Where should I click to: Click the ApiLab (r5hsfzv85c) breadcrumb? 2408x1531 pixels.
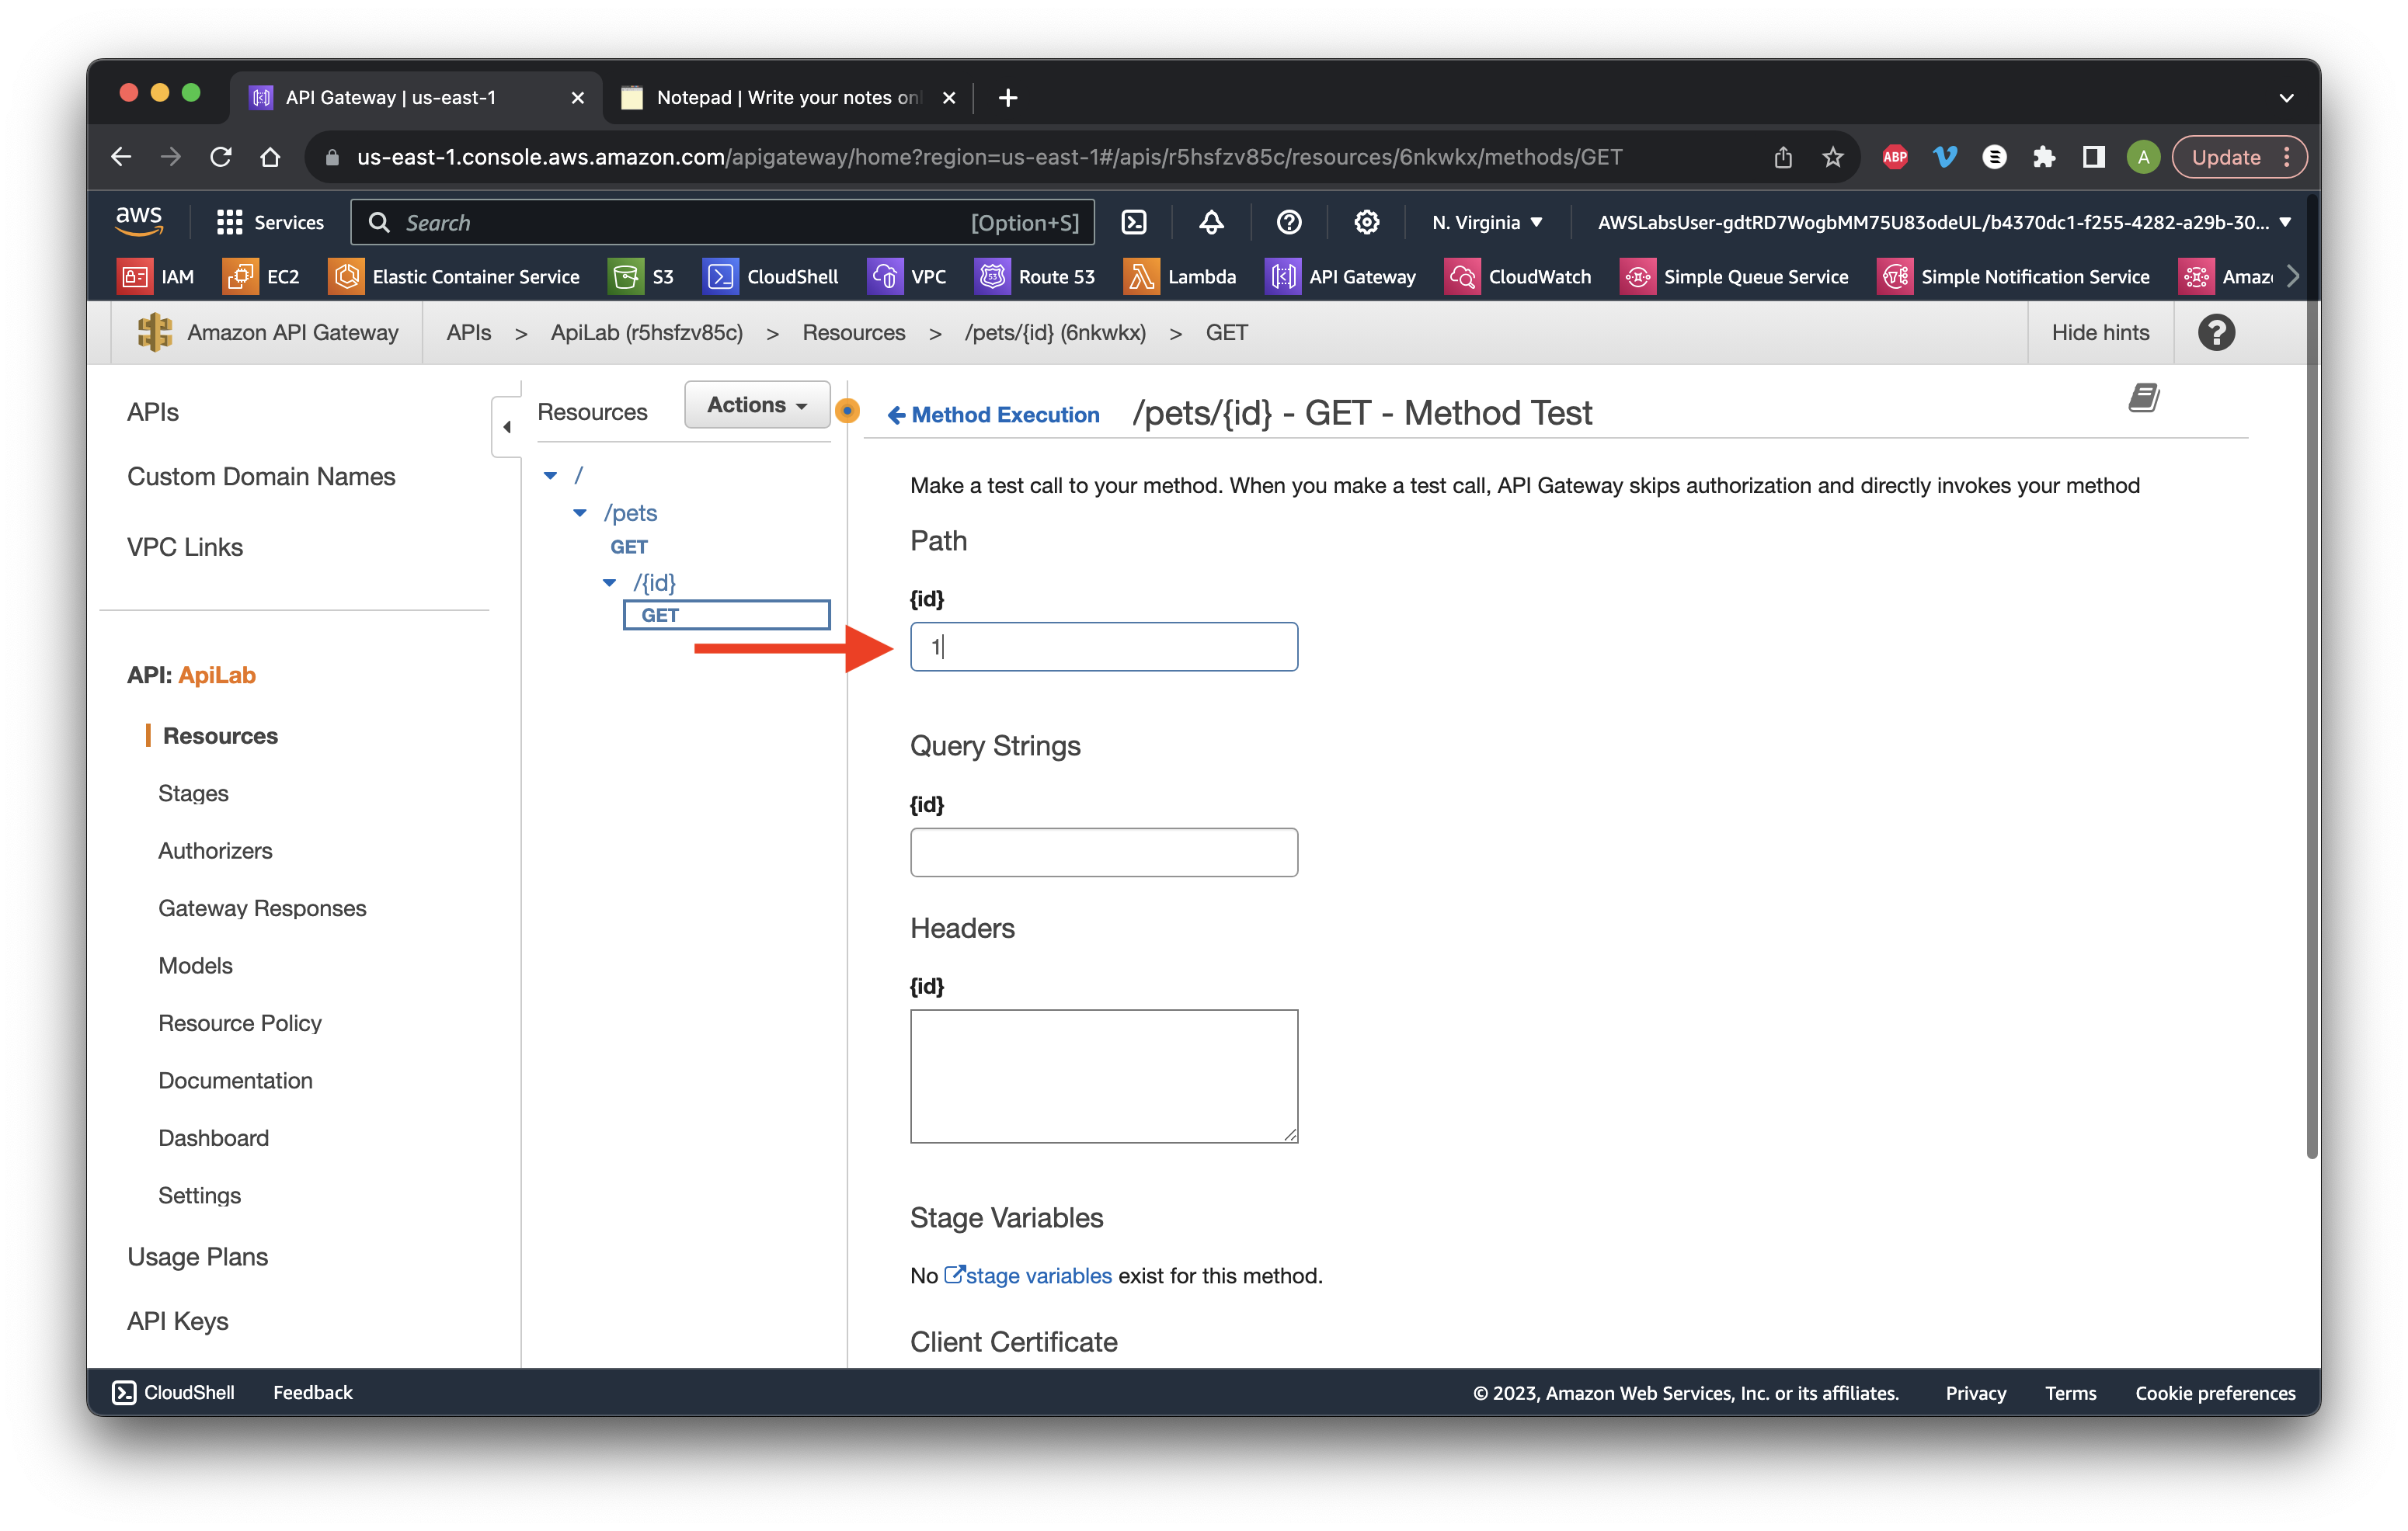click(x=646, y=333)
